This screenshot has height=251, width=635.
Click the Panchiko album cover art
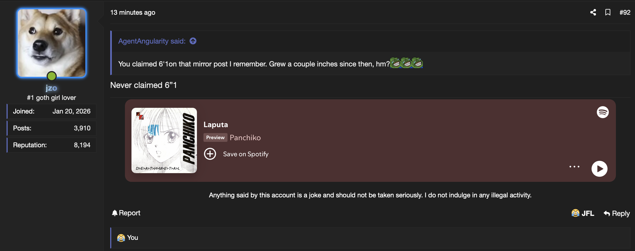[164, 140]
